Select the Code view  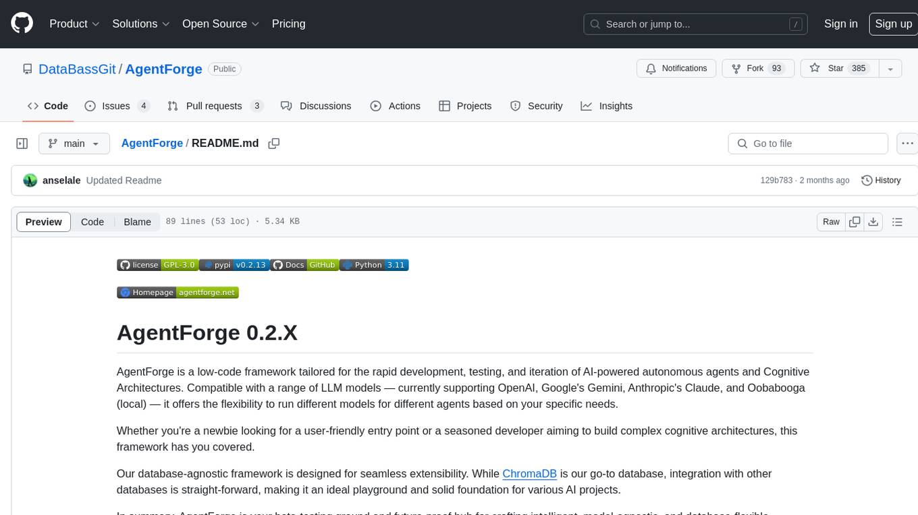point(92,222)
